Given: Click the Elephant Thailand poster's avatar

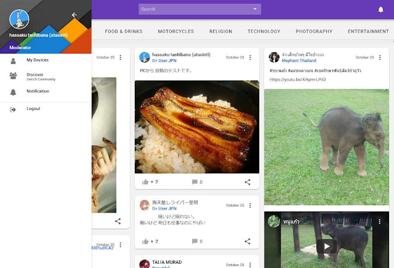Looking at the screenshot, I should point(274,57).
